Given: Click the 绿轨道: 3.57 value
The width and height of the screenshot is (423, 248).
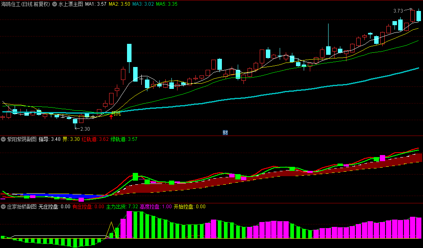Looking at the screenshot, I should 124,139.
